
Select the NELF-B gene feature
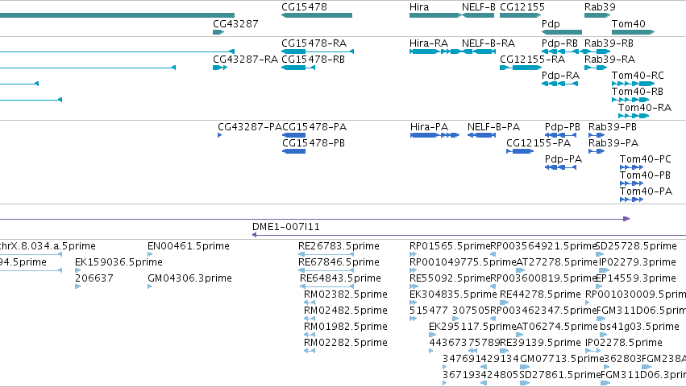478,15
